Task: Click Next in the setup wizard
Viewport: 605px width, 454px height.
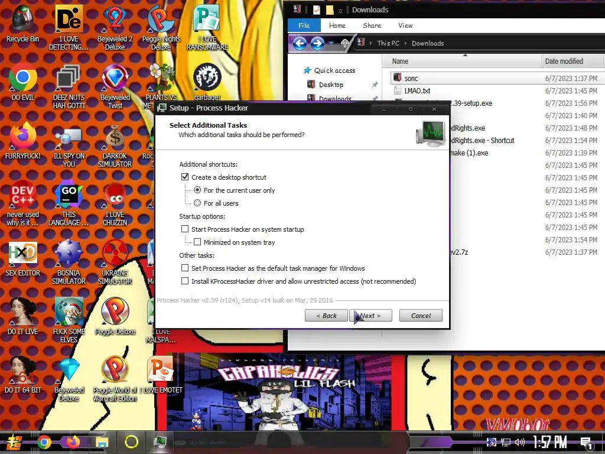Action: click(370, 316)
